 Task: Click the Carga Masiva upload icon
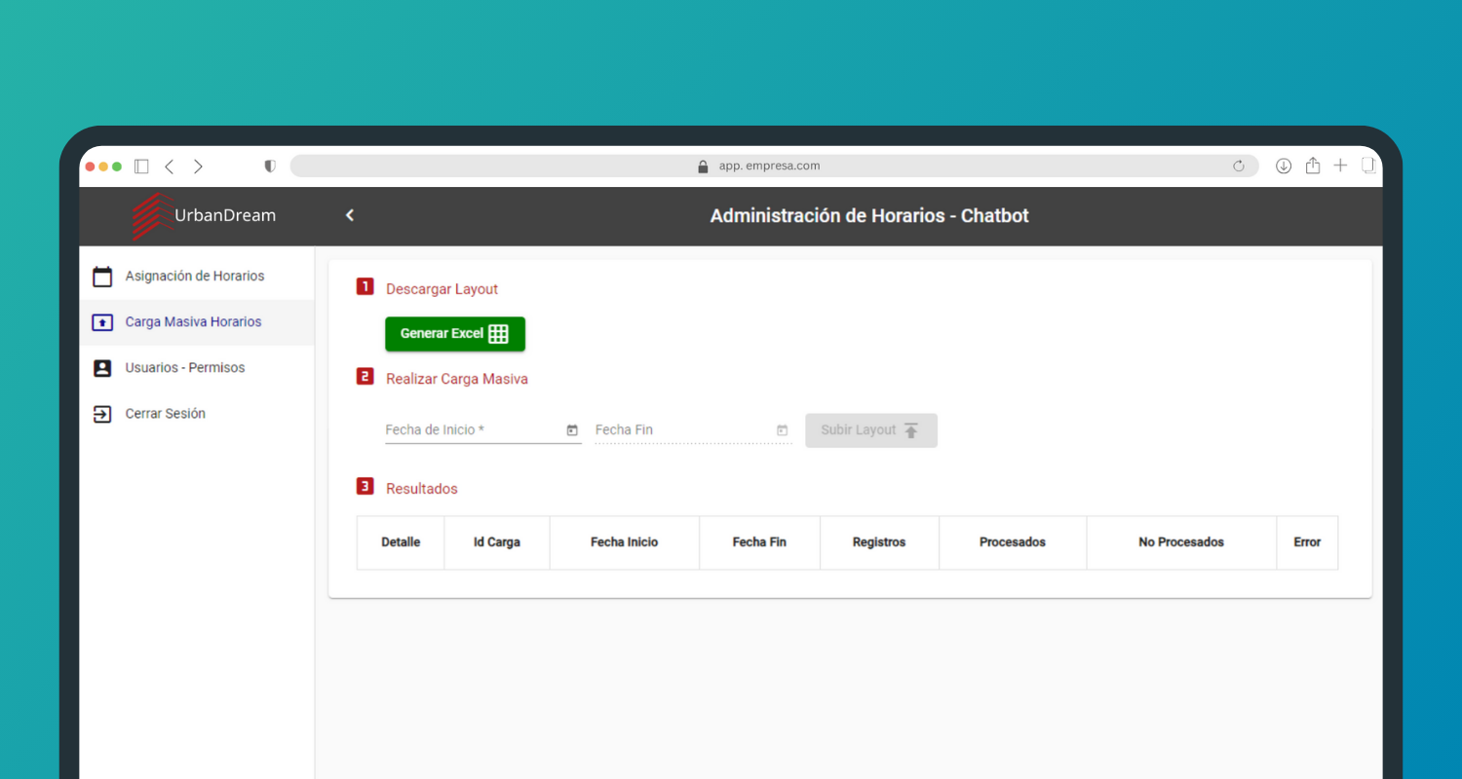point(102,322)
